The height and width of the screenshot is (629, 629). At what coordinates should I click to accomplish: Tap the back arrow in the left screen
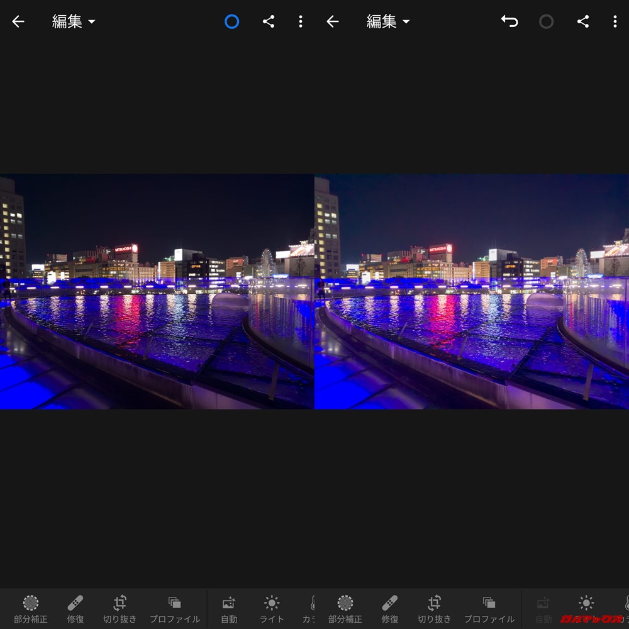pyautogui.click(x=18, y=21)
